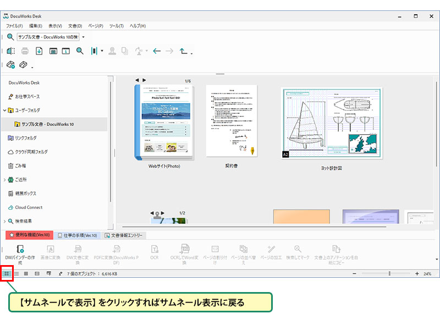Screen dimensions: 440x330
Task: Click the ページの割り付け tool
Action: pos(215,255)
